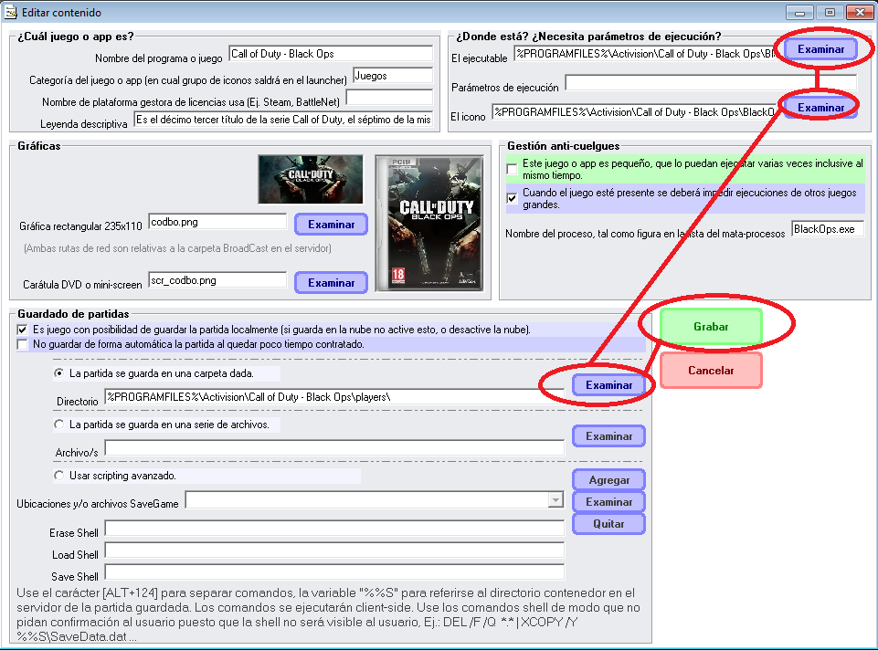Click the Quitar button

click(608, 524)
